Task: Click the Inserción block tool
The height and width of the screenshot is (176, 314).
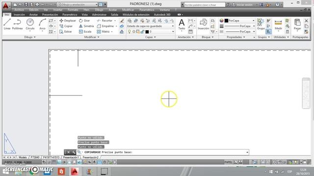Action: coord(203,24)
